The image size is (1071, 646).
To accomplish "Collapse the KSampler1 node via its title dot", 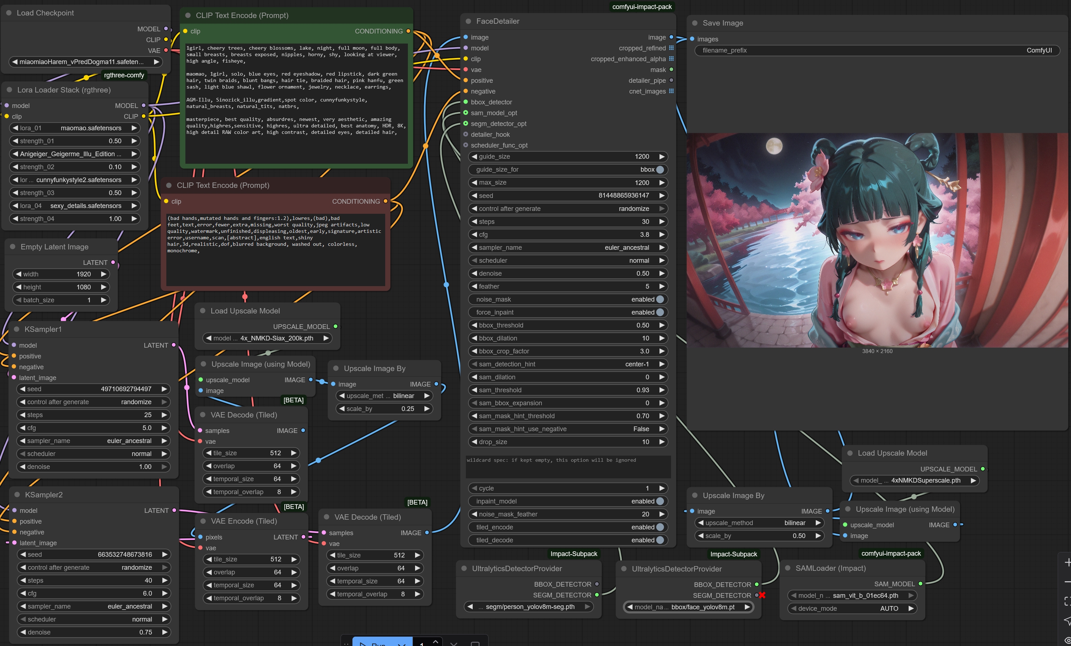I will pos(17,329).
